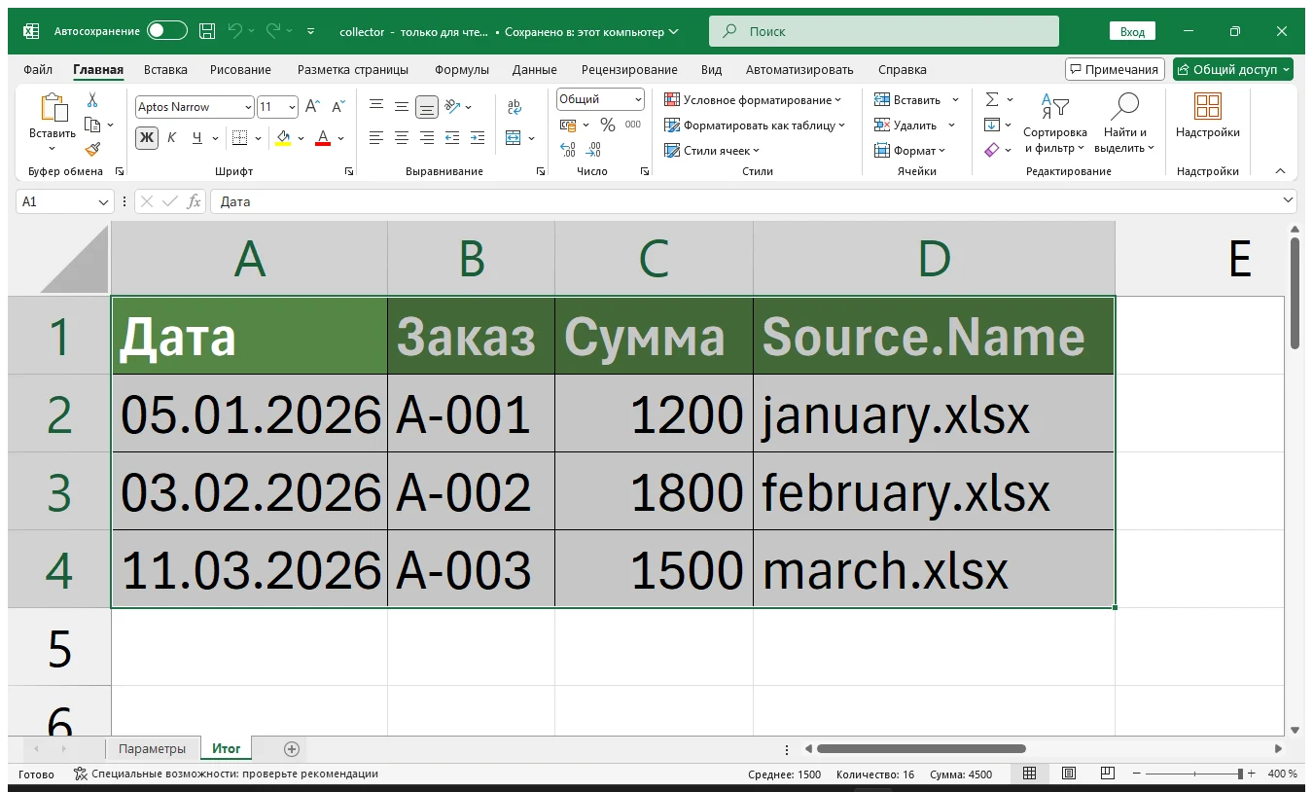This screenshot has height=792, width=1313.
Task: Click the increase indent icon
Action: [477, 138]
